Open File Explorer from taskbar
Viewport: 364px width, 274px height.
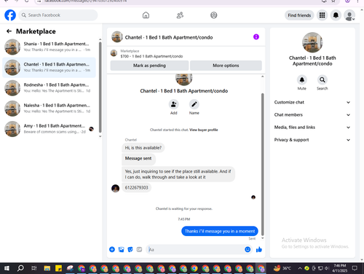(x=47, y=268)
